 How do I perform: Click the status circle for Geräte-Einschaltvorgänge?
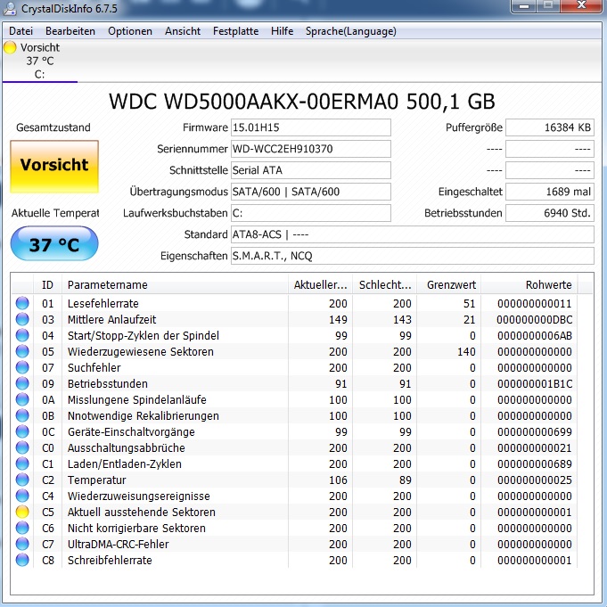[x=22, y=431]
